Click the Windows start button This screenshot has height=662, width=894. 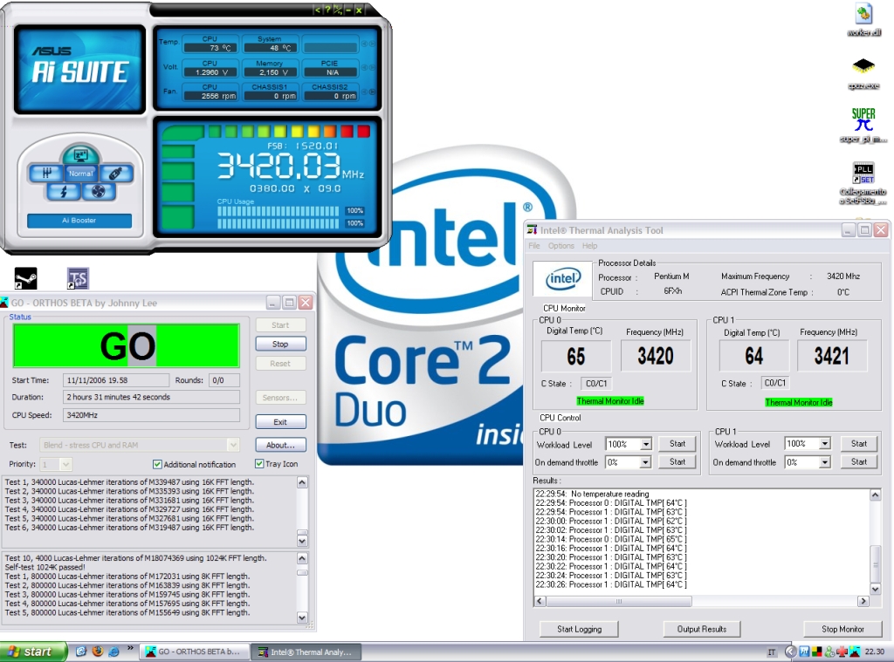pos(33,652)
